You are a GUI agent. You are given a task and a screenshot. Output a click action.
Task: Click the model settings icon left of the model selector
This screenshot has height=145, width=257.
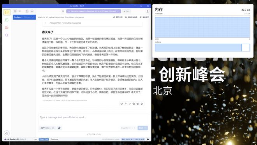[63, 11]
